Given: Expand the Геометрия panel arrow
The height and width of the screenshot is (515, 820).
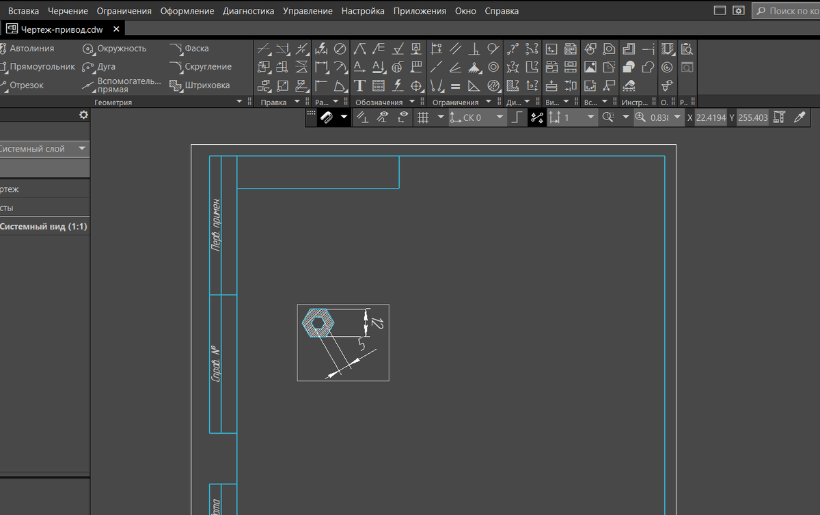Looking at the screenshot, I should point(239,102).
